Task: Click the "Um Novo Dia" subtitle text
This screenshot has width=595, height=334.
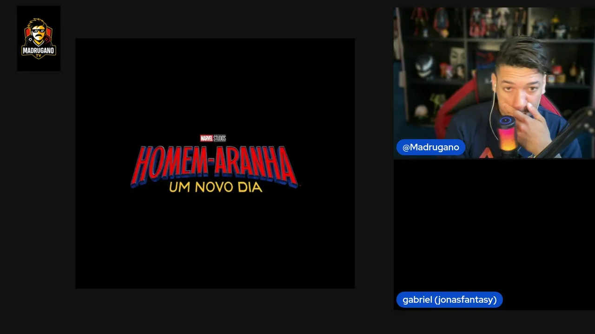Action: [216, 187]
